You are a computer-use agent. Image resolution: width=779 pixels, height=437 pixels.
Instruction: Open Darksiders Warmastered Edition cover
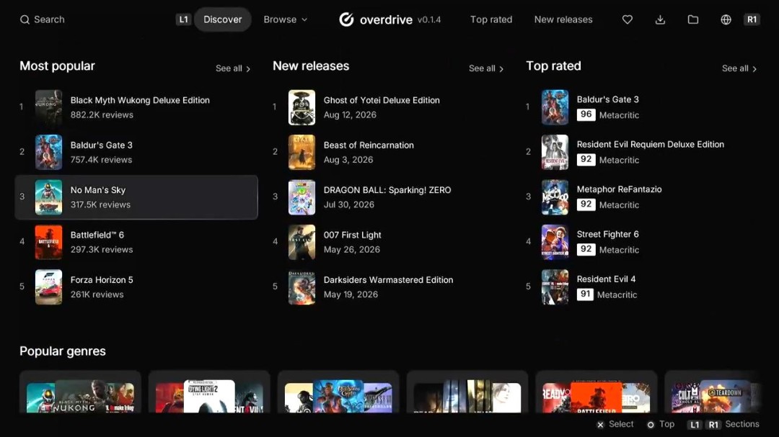[x=302, y=287]
